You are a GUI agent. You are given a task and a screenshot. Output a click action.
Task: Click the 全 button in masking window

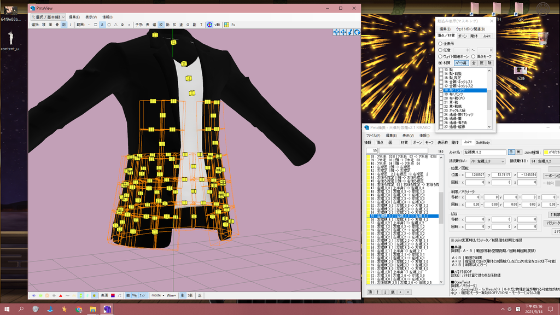pos(474,63)
